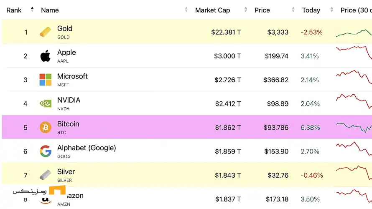372x209 pixels.
Task: Open the Alphabet (Google) link
Action: point(87,148)
